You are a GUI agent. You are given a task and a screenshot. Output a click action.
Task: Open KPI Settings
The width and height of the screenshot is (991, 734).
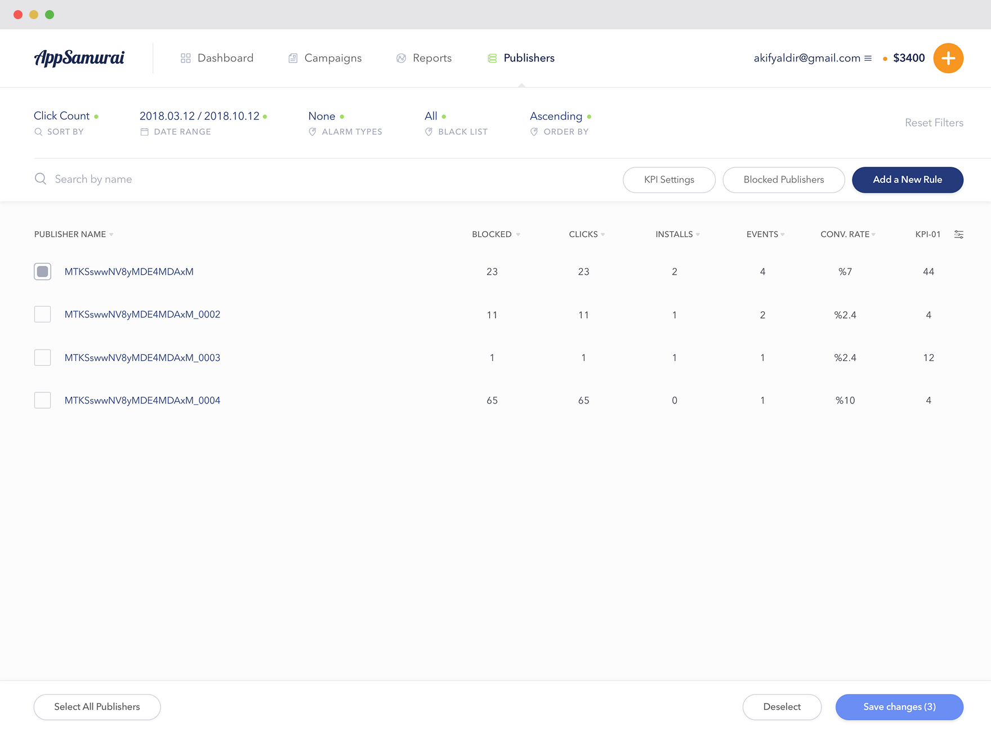[x=669, y=180]
